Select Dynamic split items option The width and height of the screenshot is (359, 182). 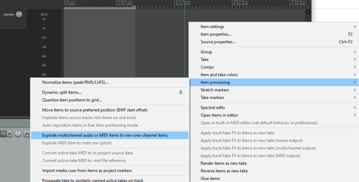click(62, 93)
